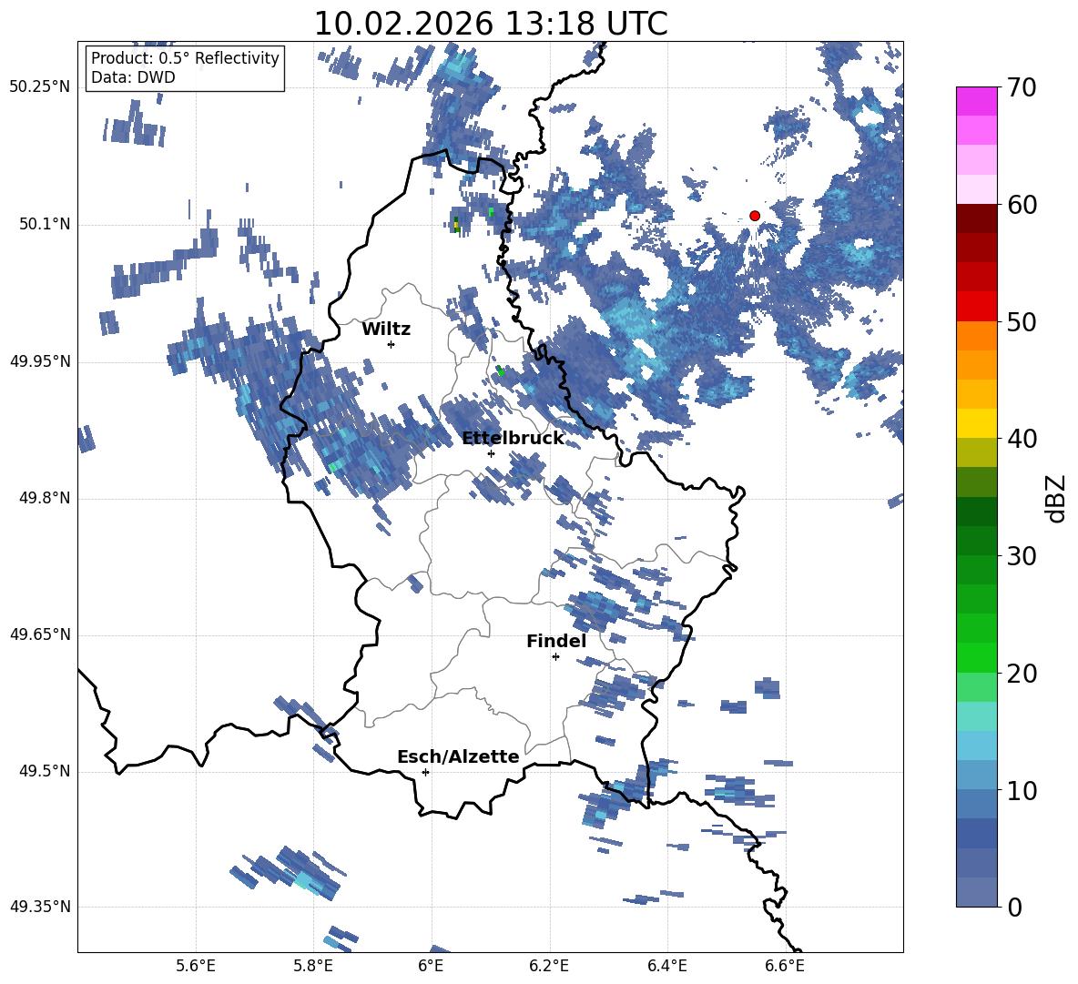Viewport: 1078px width, 984px height.
Task: Click the 6.2°E longitude tick label
Action: (549, 966)
